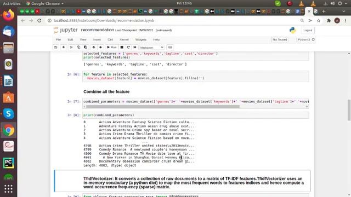Open LibreOffice Writer from the dock
351x197 pixels.
pyautogui.click(x=9, y=81)
